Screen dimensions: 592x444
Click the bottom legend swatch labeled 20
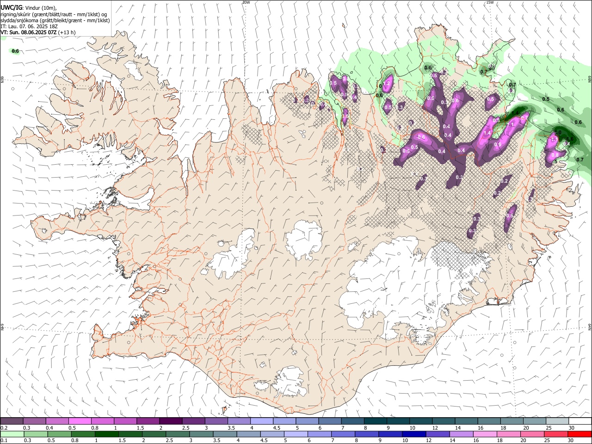point(532,434)
